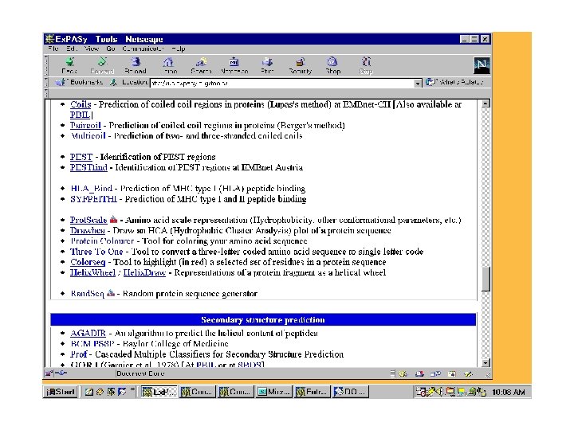Click the Forward toolbar button
The image size is (574, 430).
(102, 65)
